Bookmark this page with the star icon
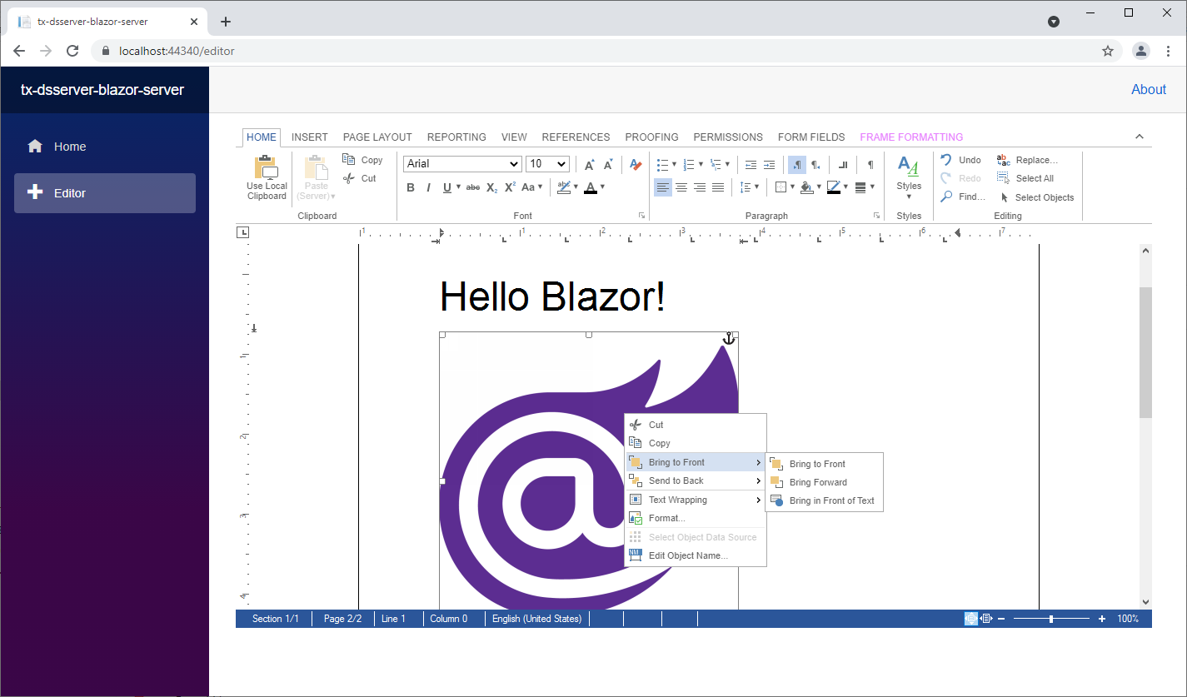The width and height of the screenshot is (1187, 697). pyautogui.click(x=1108, y=51)
